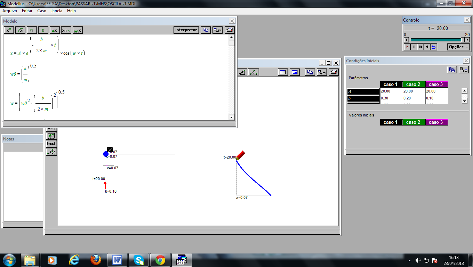Step forward one frame in Controlo
Viewport: 473px width, 267px height.
point(427,47)
